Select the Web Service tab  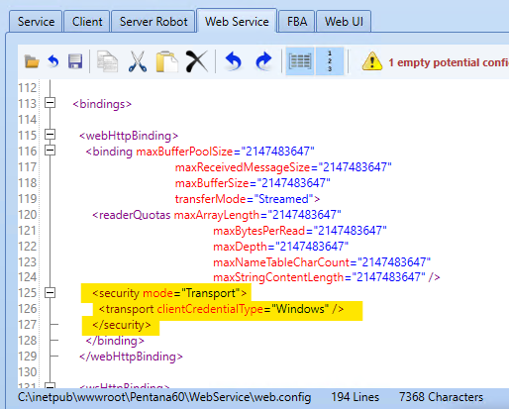pyautogui.click(x=237, y=21)
